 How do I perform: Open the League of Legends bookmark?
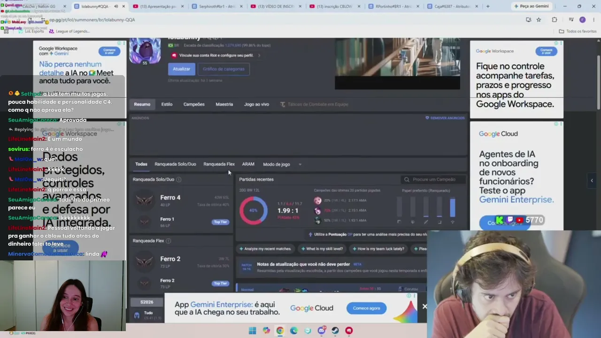69,31
